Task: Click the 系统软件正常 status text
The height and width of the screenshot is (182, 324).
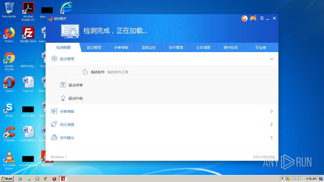Action: point(118,72)
